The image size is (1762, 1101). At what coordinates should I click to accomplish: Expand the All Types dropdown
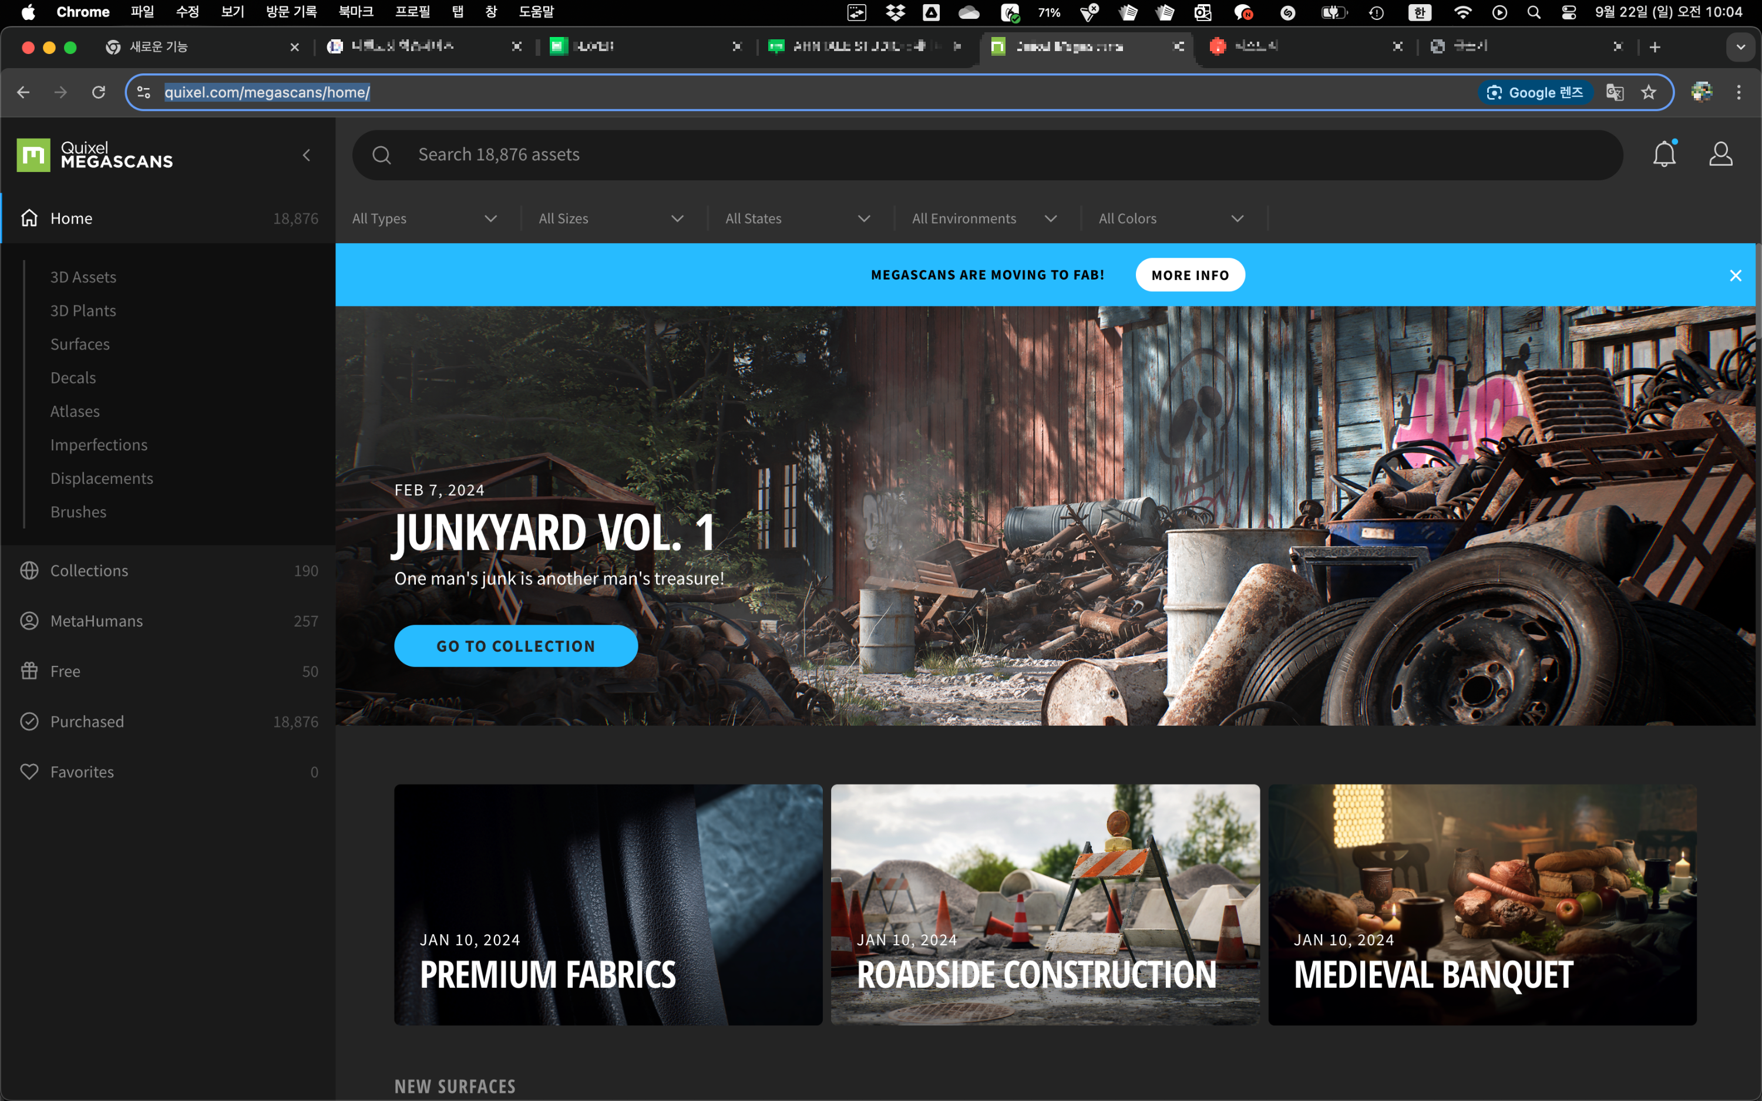pos(425,218)
